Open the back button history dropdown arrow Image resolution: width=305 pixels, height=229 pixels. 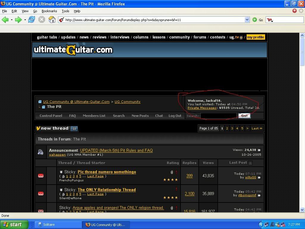(x=12, y=20)
